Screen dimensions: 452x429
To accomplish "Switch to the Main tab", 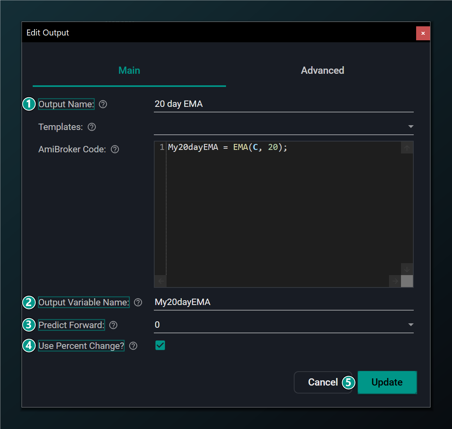I will (x=129, y=70).
